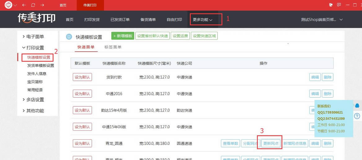
Task: Click the 设置运费 button
Action: pyautogui.click(x=180, y=36)
